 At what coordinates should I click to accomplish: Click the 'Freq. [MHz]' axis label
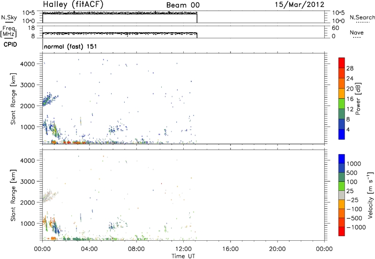tap(8, 31)
